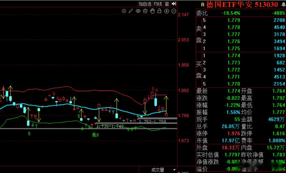Image resolution: width=286 pixels, height=173 pixels.
Task: Click the 市值 value 17.97亿
Action: coord(230,140)
